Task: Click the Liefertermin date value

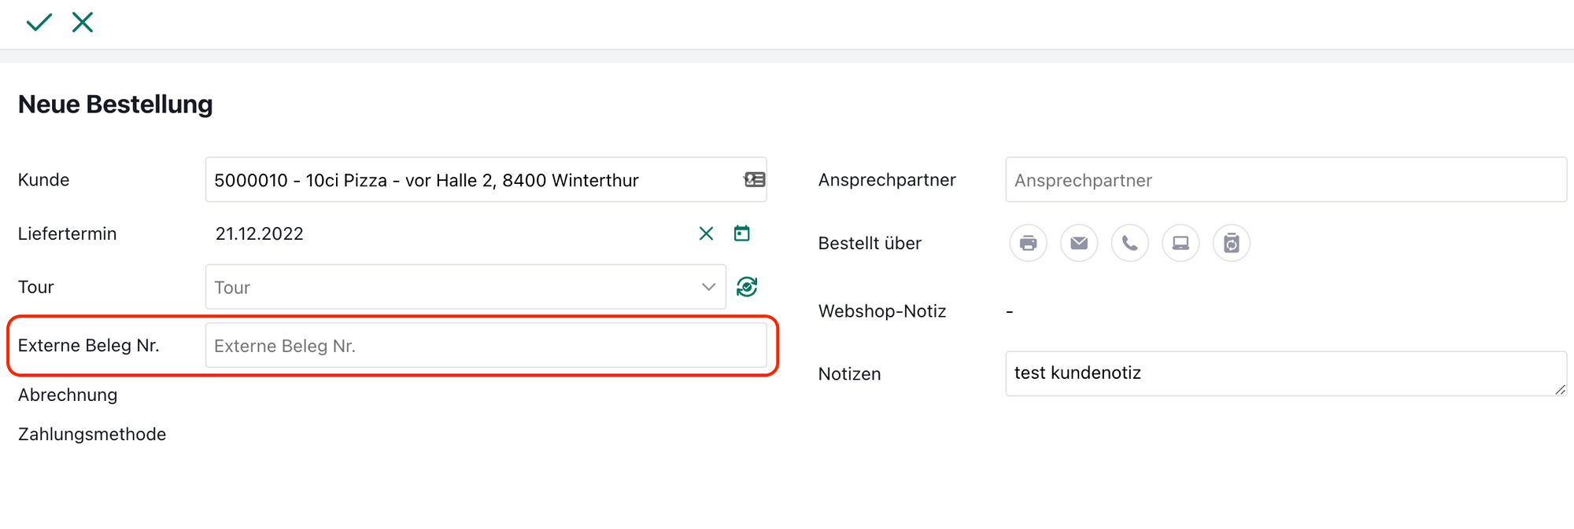Action: (260, 233)
